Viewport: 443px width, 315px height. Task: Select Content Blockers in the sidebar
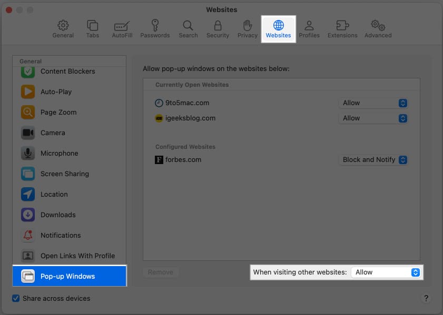pos(70,72)
